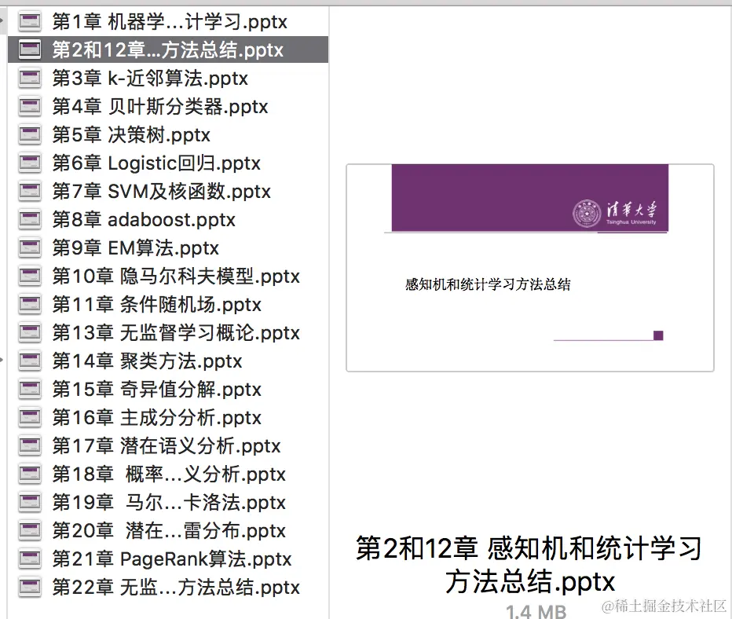Click the pptx icon for 第20章 潜在…雷分布
This screenshot has height=619, width=732.
tap(29, 530)
